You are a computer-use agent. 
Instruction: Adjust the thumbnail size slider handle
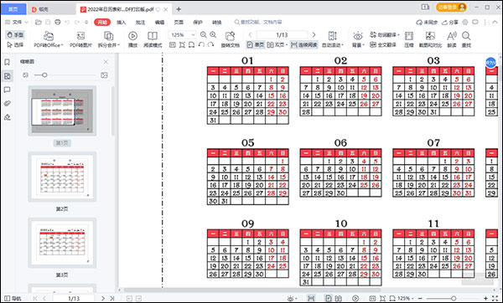[x=44, y=75]
